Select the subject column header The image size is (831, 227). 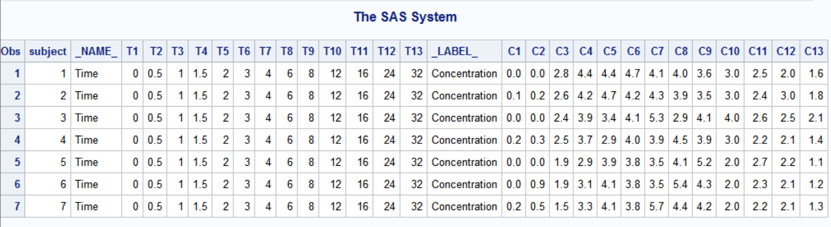[48, 51]
